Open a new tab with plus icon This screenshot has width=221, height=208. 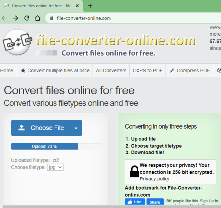pos(90,6)
